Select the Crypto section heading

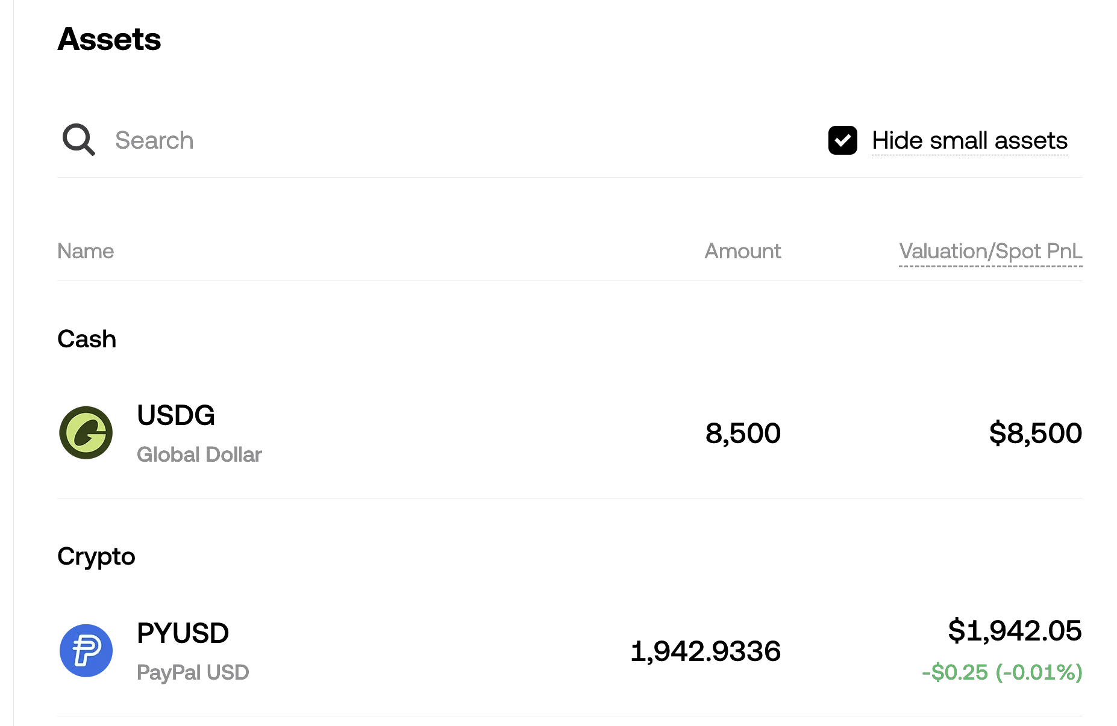coord(96,556)
